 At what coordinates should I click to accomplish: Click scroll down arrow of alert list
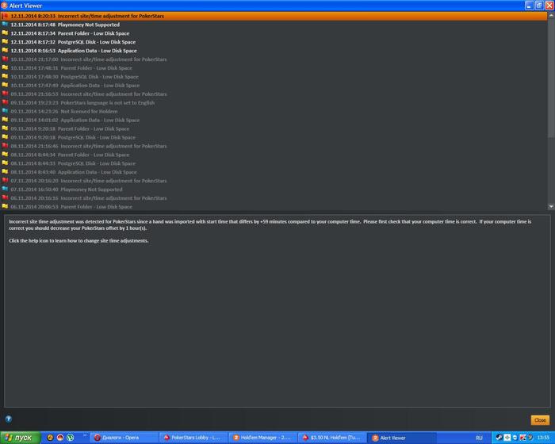(x=551, y=206)
